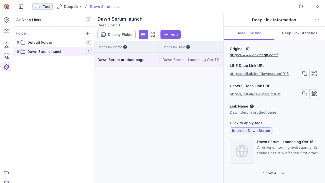Screen dimensions: 325x183
Task: Select the Dawn Serum product page row
Action: (159, 60)
